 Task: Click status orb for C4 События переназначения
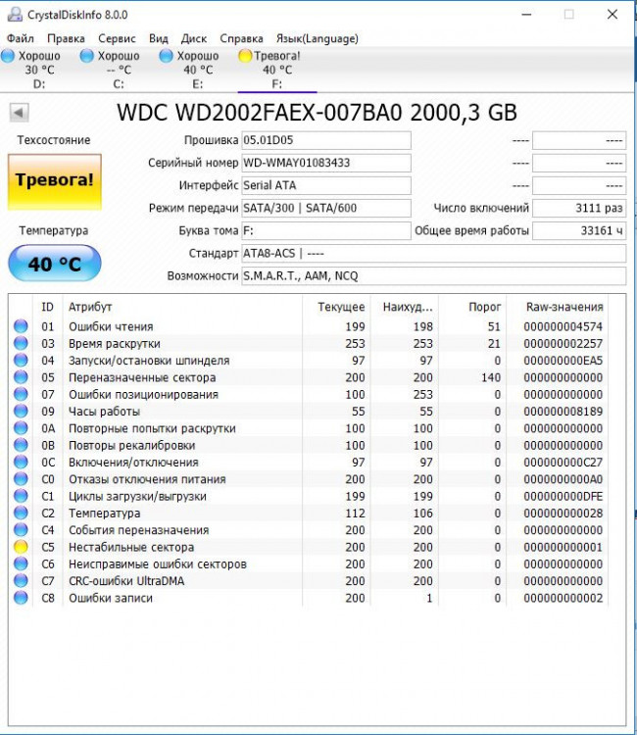coord(21,529)
